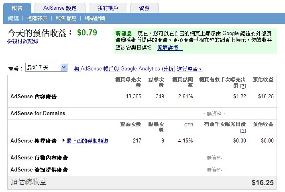Switch to the 資源 tab
The image size is (285, 192).
coord(145,8)
